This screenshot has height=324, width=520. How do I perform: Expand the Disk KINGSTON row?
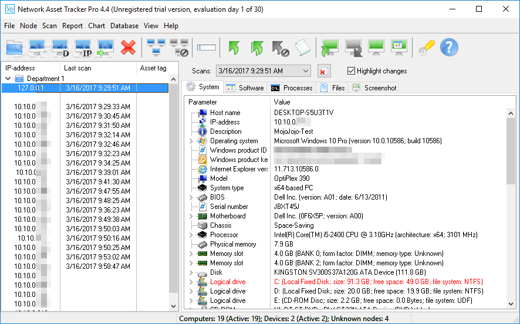pyautogui.click(x=191, y=272)
